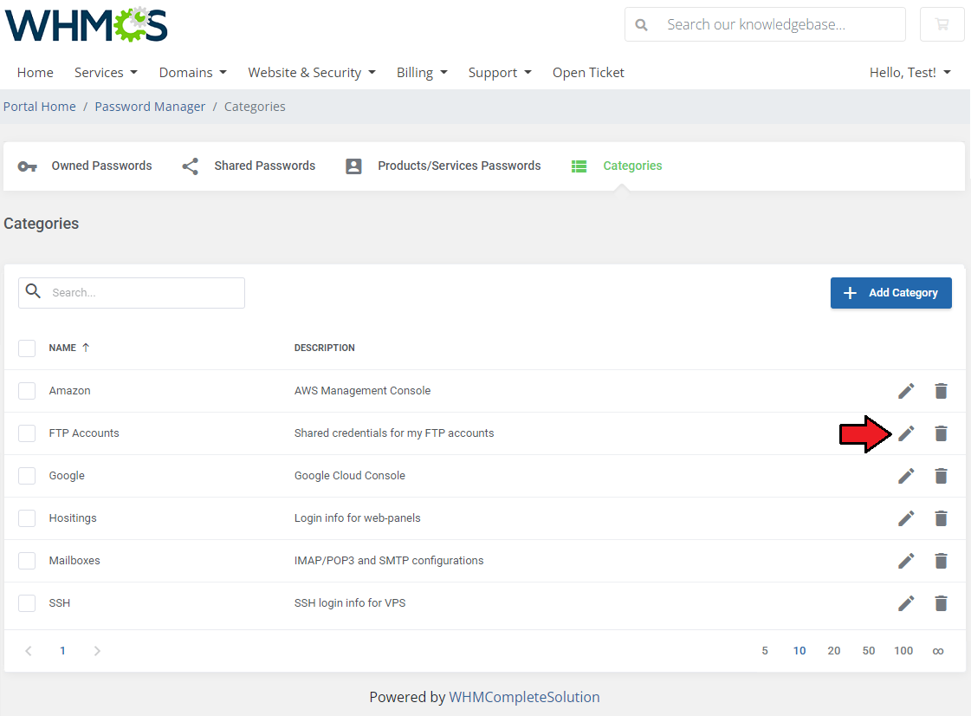The width and height of the screenshot is (971, 716).
Task: Open the WHMCompleteSolution footer link
Action: coord(524,698)
